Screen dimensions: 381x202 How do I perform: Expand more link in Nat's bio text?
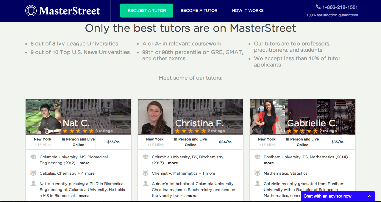[84, 196]
